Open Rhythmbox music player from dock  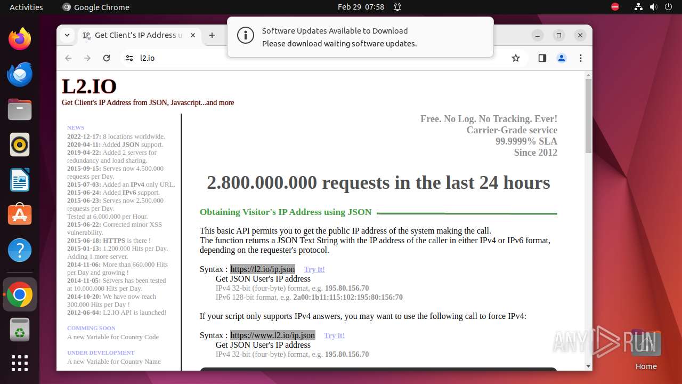point(20,145)
